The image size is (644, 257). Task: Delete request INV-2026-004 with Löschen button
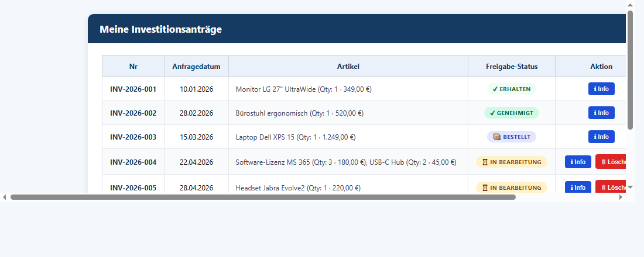[611, 162]
